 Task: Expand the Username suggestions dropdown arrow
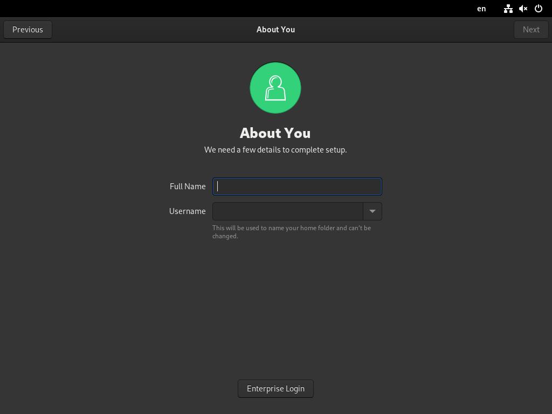[x=372, y=211]
